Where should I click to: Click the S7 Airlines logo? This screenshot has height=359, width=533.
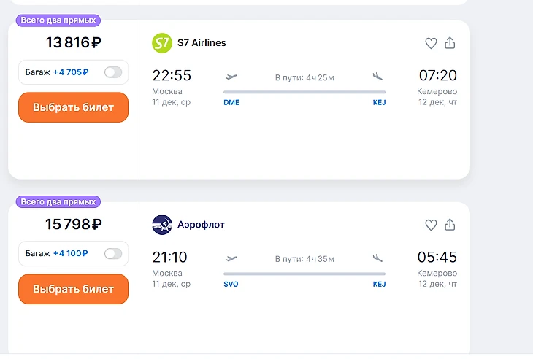point(161,43)
